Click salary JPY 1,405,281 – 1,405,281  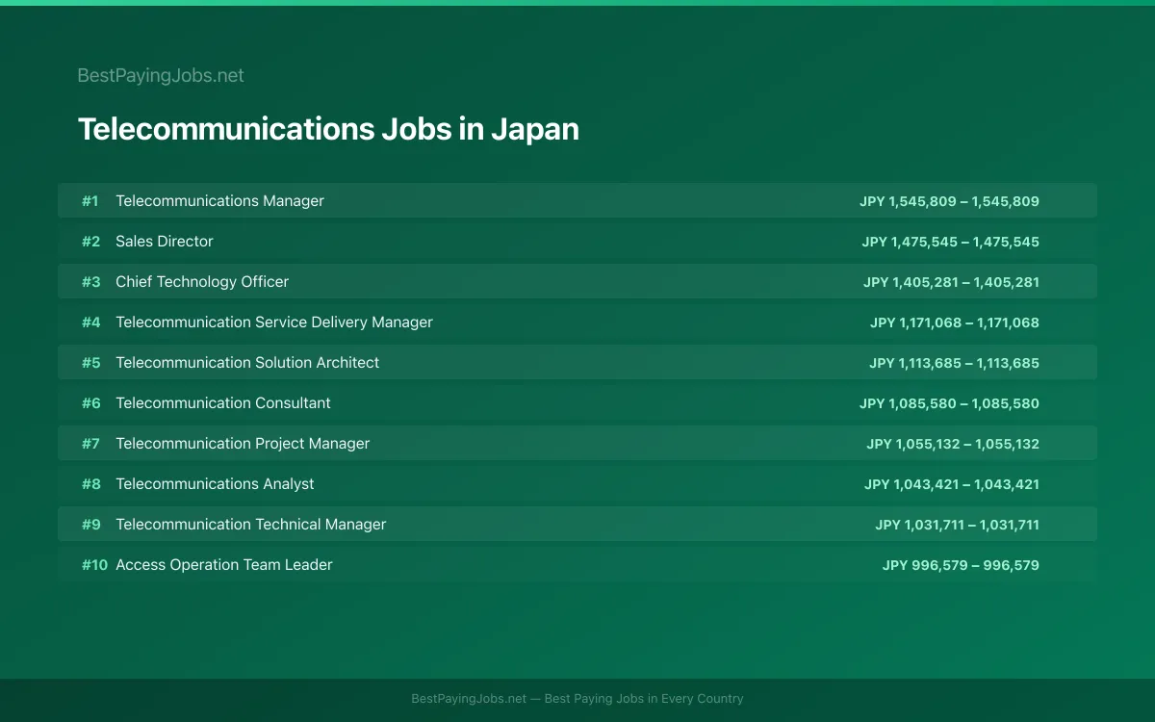pos(951,282)
